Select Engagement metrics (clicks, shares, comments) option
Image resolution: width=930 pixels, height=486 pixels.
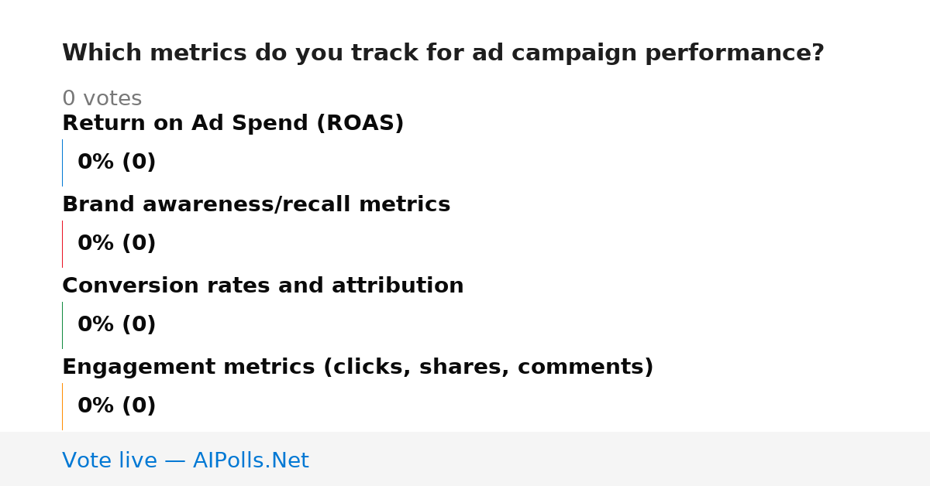pos(357,368)
